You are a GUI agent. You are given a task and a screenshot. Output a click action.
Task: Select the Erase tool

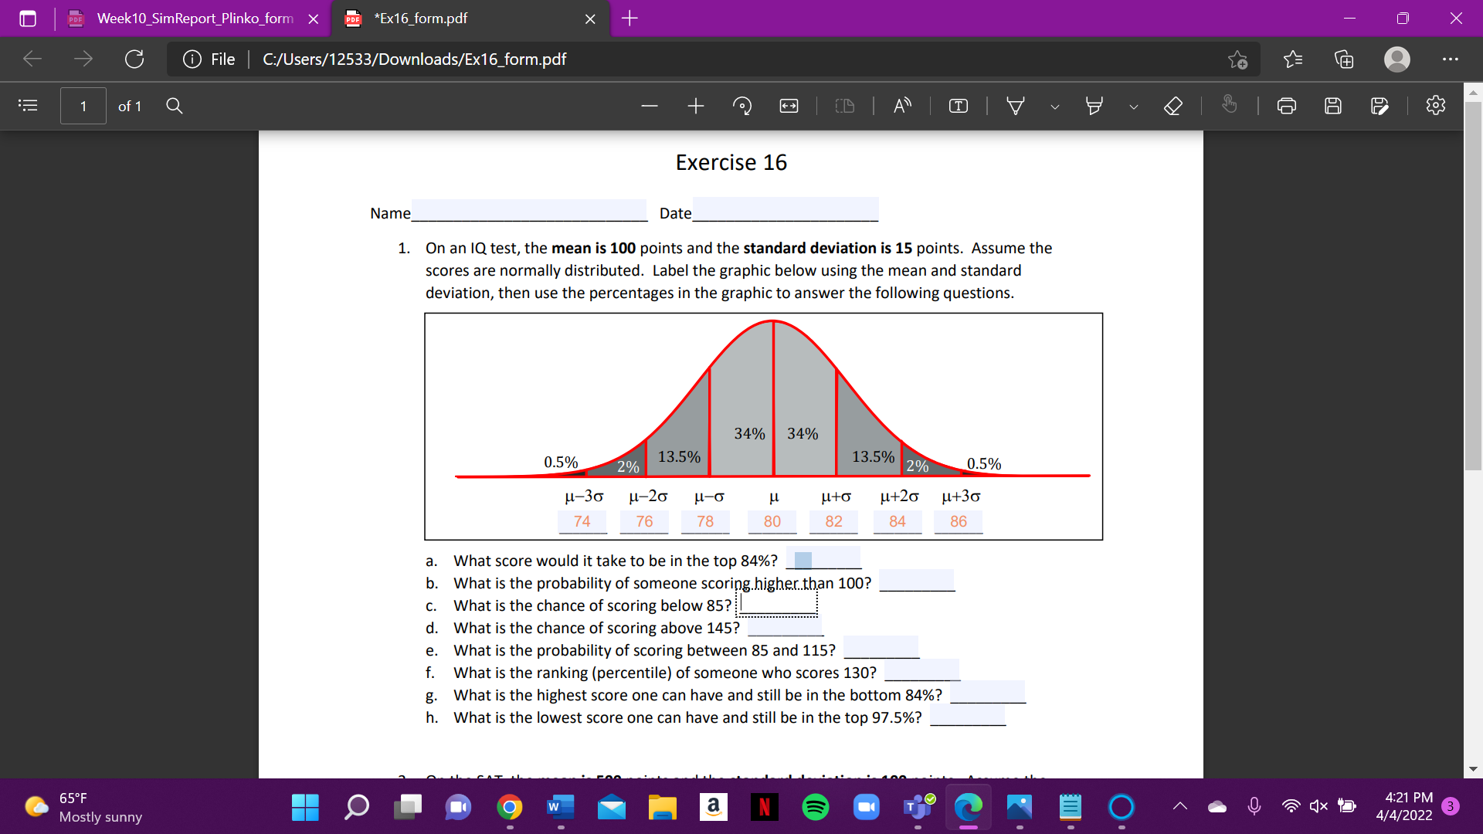coord(1172,106)
